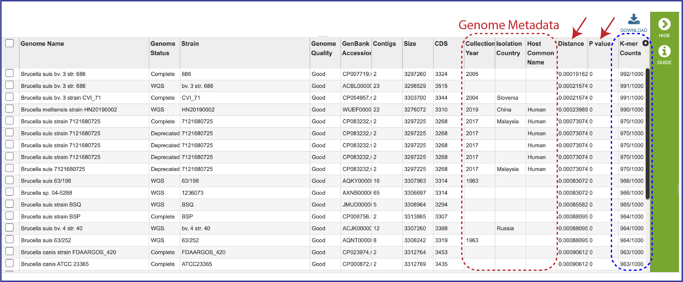Select genome name Brucella suis 63/252

(46, 240)
